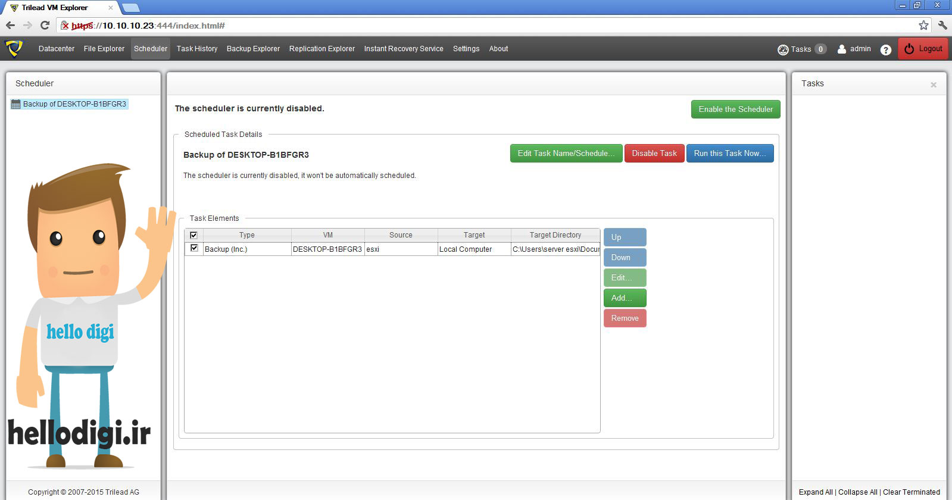Open the help question mark icon
Image resolution: width=952 pixels, height=500 pixels.
tap(886, 49)
